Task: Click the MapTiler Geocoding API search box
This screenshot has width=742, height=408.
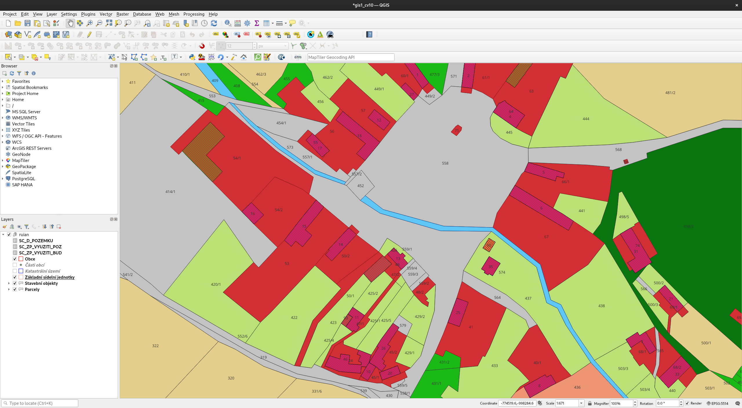Action: 351,57
